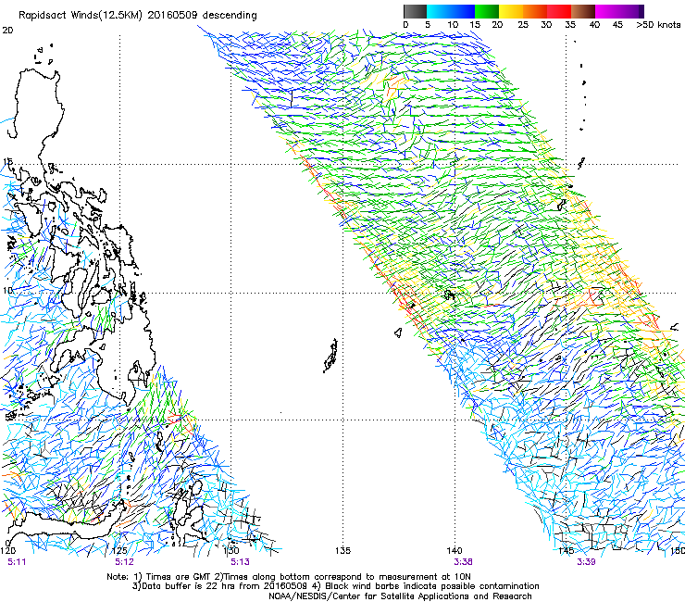
Task: Click the brown 35–40 knots color segment
Action: pos(583,11)
